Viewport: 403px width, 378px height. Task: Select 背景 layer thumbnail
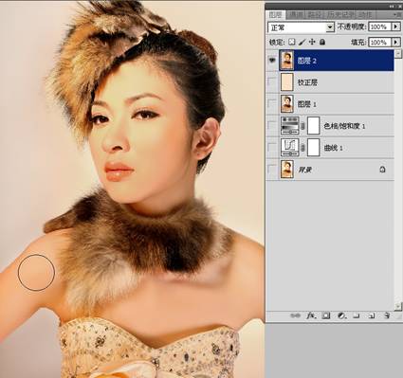click(x=287, y=170)
